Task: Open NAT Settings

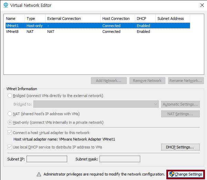Action: [x=180, y=114]
